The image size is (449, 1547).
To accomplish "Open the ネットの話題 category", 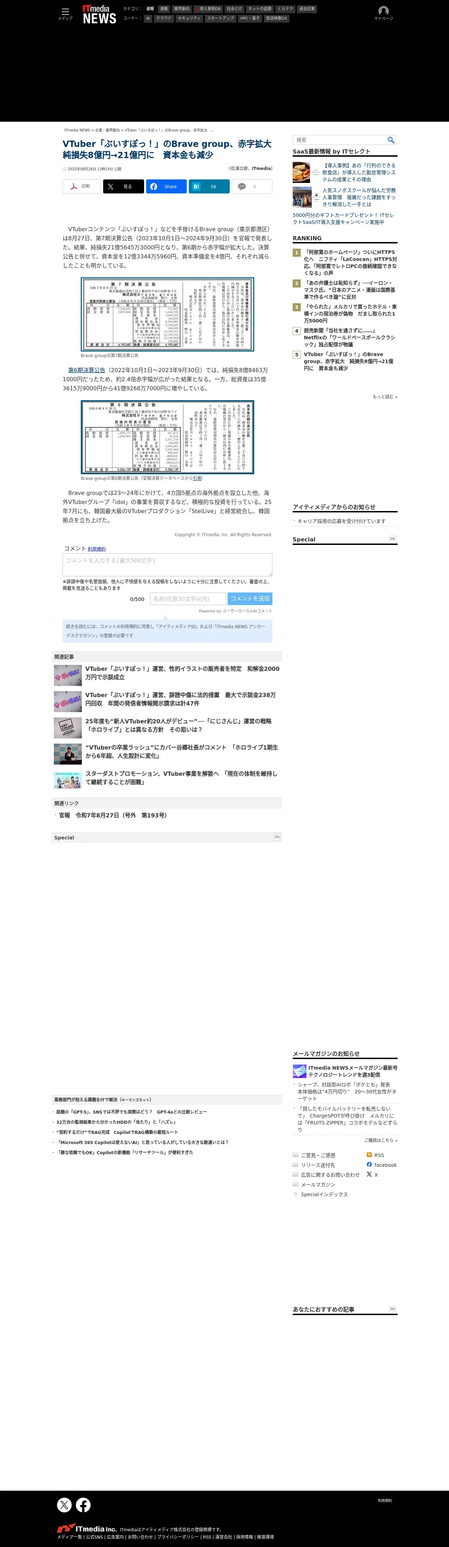I will coord(259,9).
